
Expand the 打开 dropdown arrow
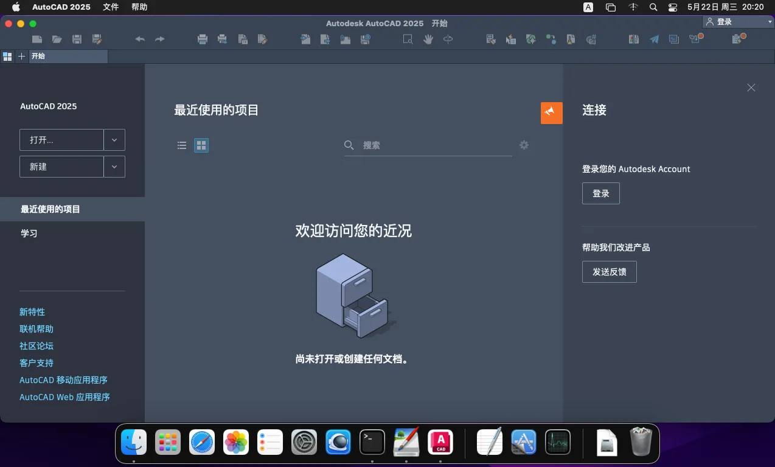click(x=114, y=140)
